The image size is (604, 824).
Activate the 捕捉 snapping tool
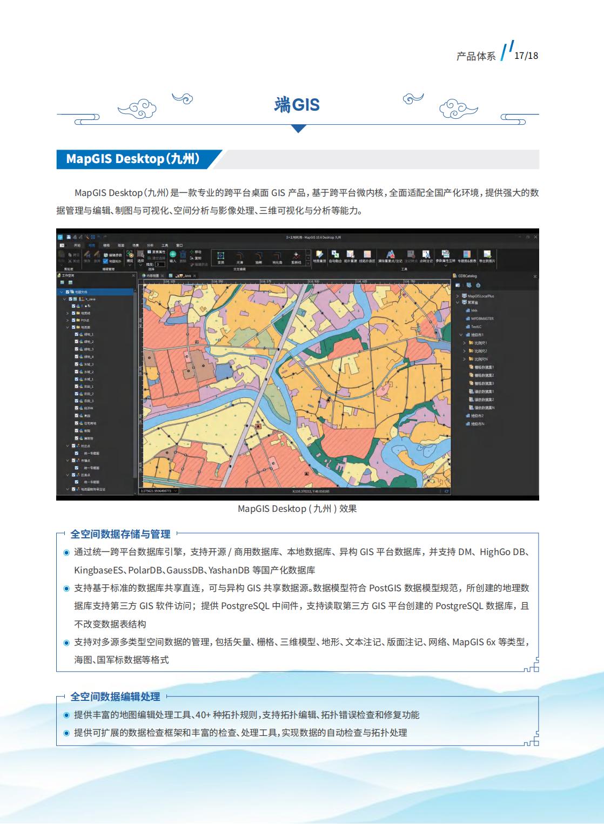130,256
